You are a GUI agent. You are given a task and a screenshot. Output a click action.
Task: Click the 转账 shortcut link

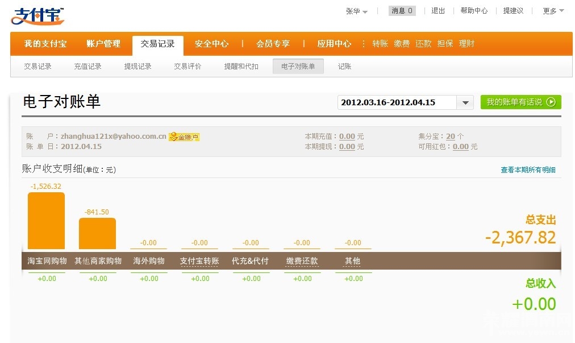pyautogui.click(x=380, y=44)
